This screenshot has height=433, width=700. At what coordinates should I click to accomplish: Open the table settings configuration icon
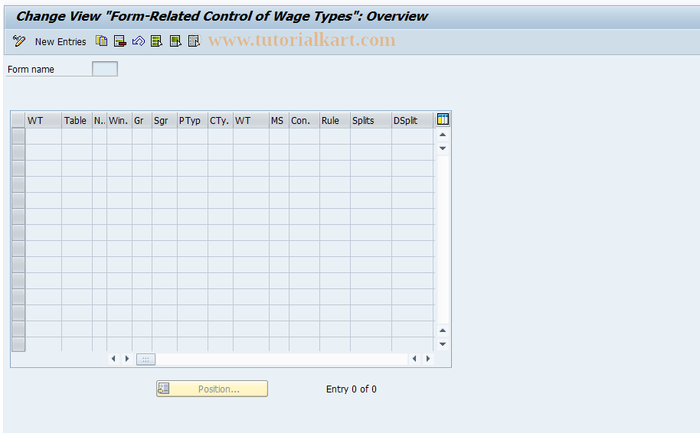443,119
